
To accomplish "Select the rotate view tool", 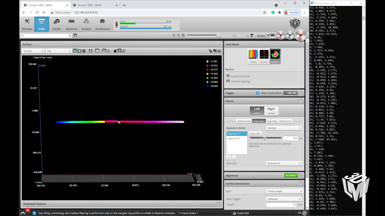I will (x=119, y=51).
